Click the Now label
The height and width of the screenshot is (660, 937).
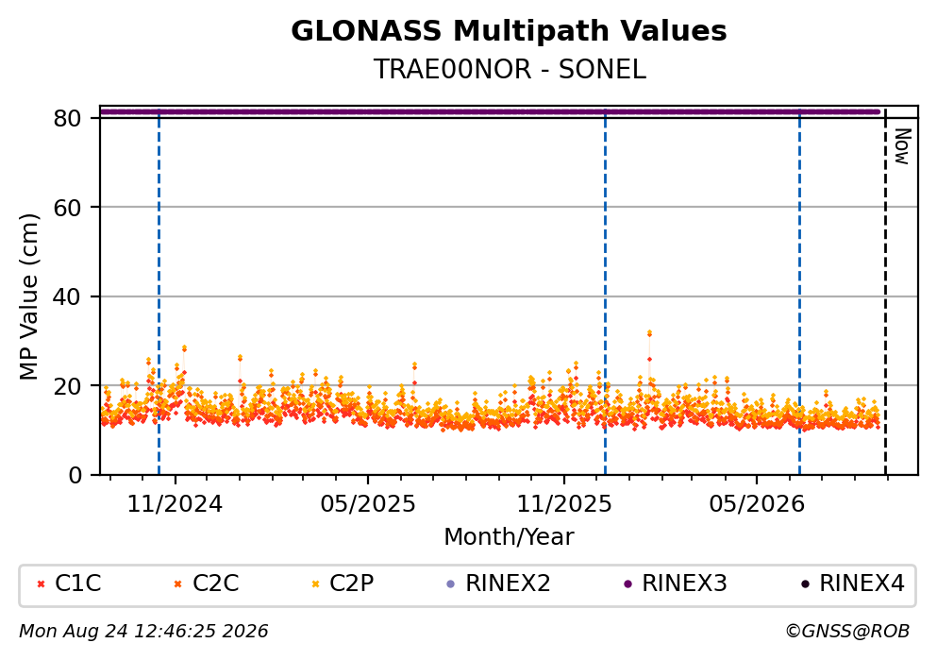pyautogui.click(x=902, y=146)
